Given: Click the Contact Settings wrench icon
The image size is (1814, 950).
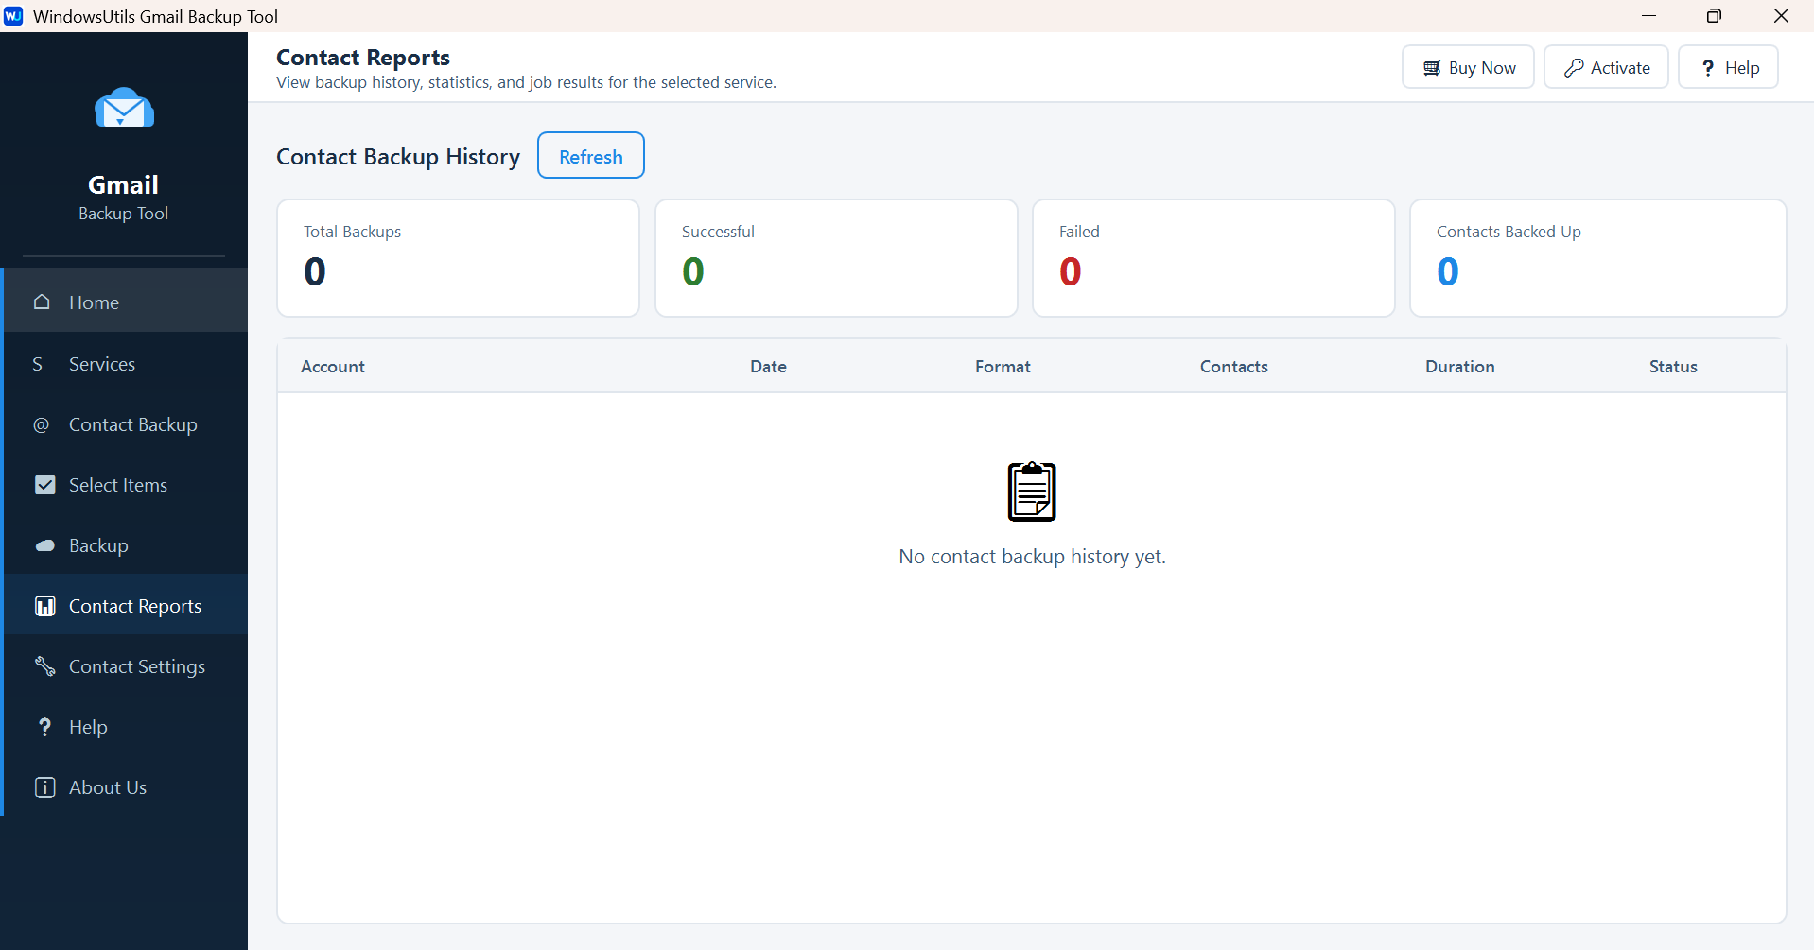Looking at the screenshot, I should tap(44, 666).
